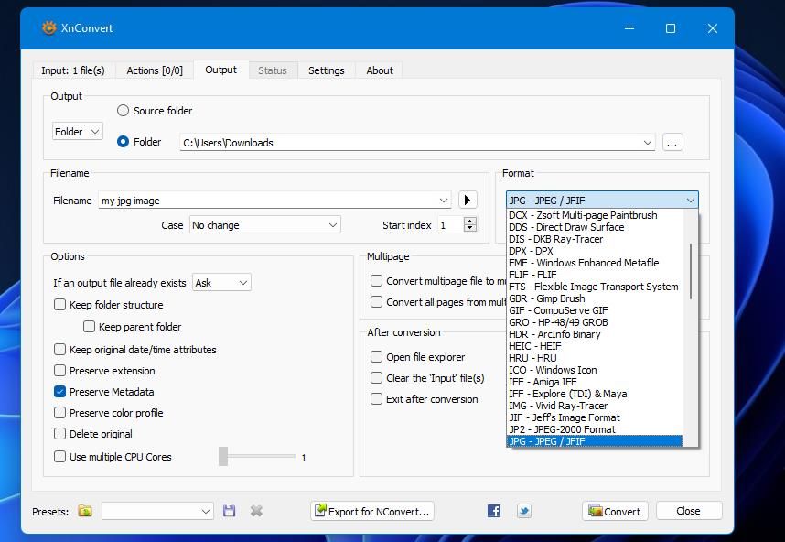Toggle Convert multipage file checkbox
The height and width of the screenshot is (542, 785).
376,280
